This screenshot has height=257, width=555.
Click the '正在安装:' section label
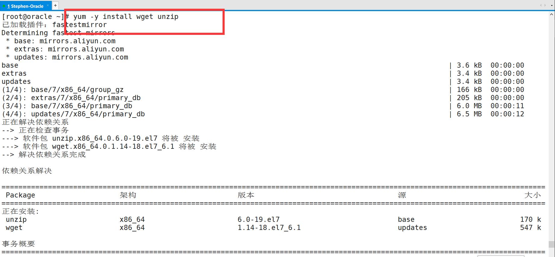[x=20, y=211]
